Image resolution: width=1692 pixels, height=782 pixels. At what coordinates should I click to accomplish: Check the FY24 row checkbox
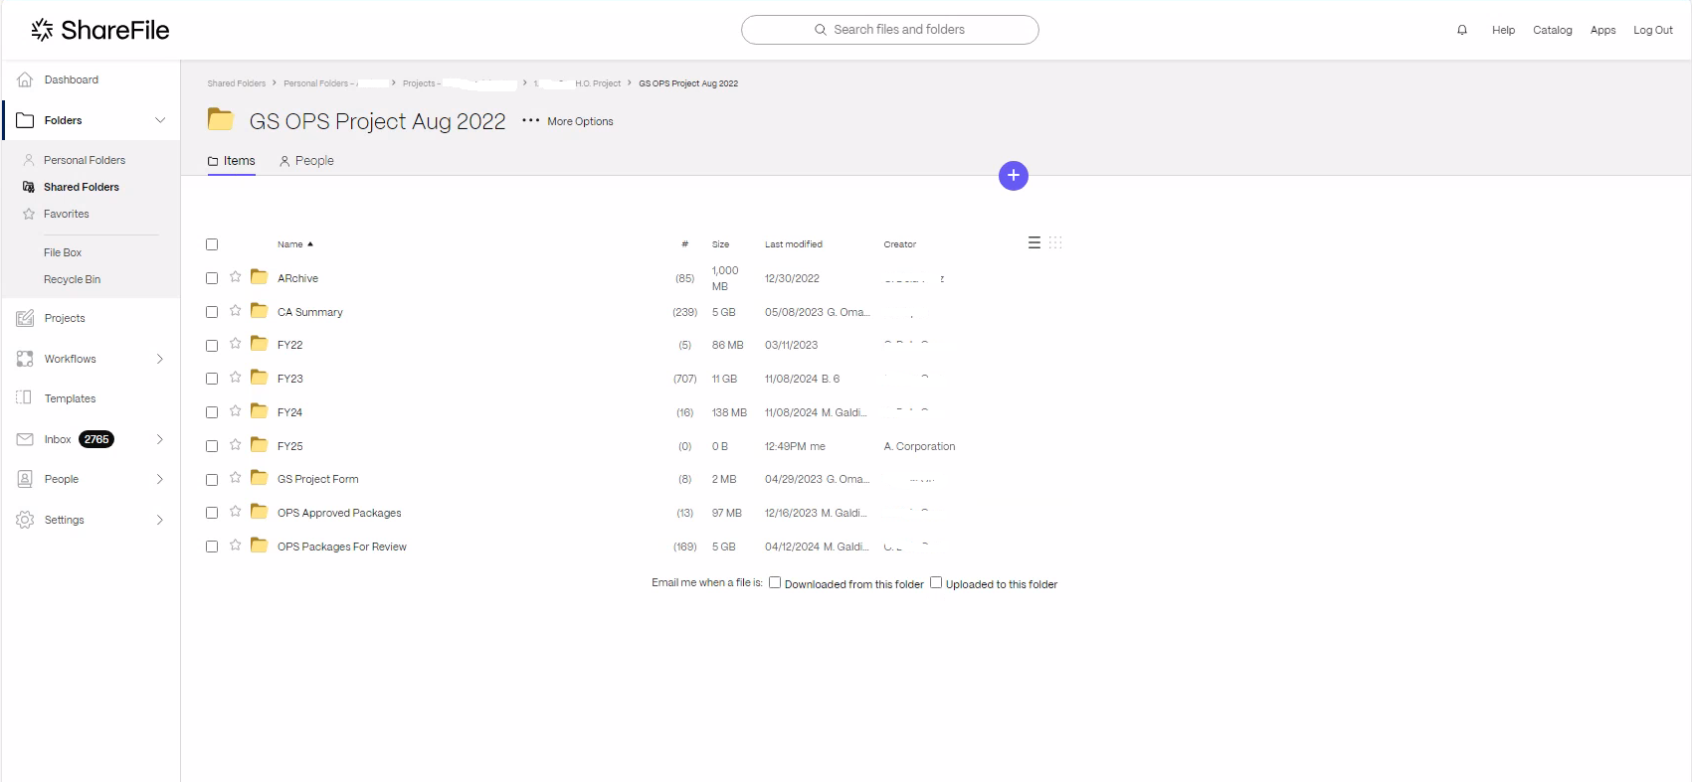pyautogui.click(x=212, y=412)
